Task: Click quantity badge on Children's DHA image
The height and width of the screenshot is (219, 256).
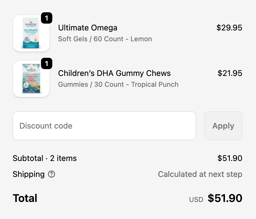Action: tap(47, 64)
